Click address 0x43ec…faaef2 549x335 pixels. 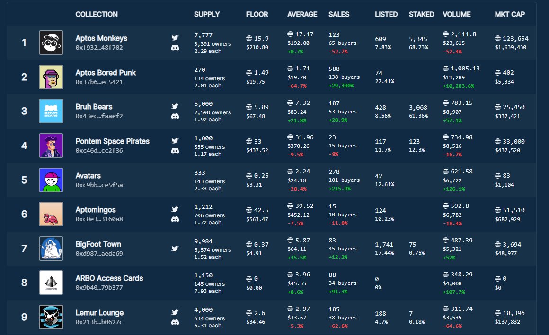click(99, 116)
